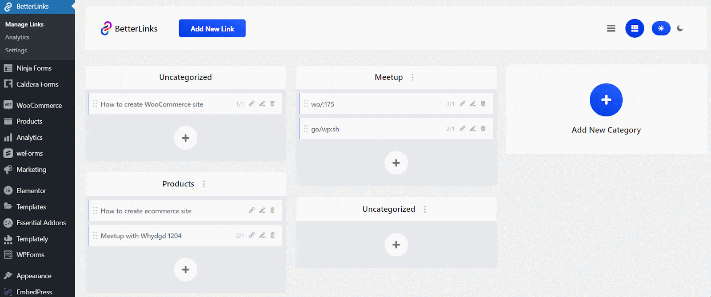Switch to list view layout

(x=611, y=28)
